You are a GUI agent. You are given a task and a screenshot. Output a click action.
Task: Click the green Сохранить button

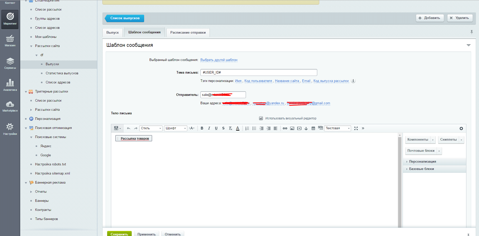click(119, 234)
